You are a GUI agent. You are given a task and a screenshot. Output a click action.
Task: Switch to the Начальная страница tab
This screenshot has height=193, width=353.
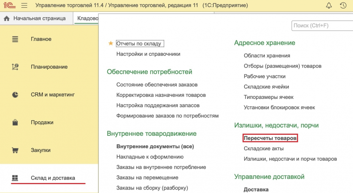(x=37, y=19)
